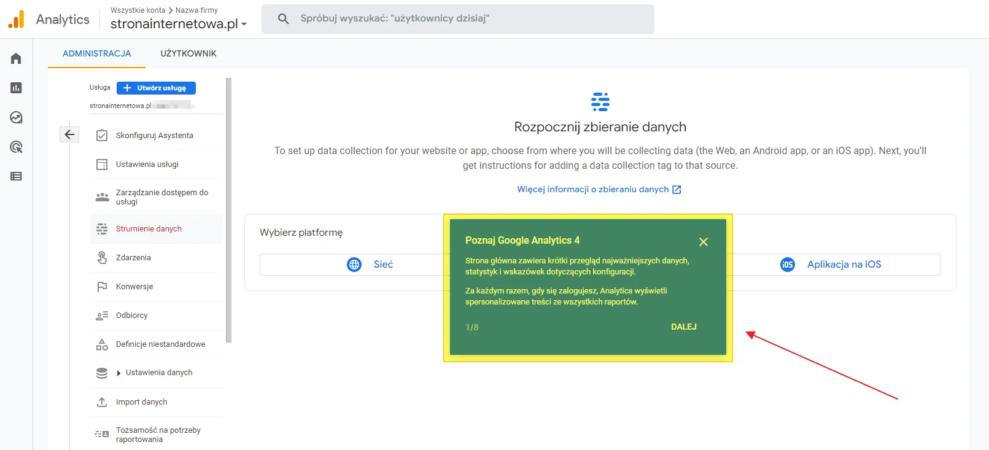989x450 pixels.
Task: Click the Ustawienia usługi window icon
Action: (x=102, y=165)
